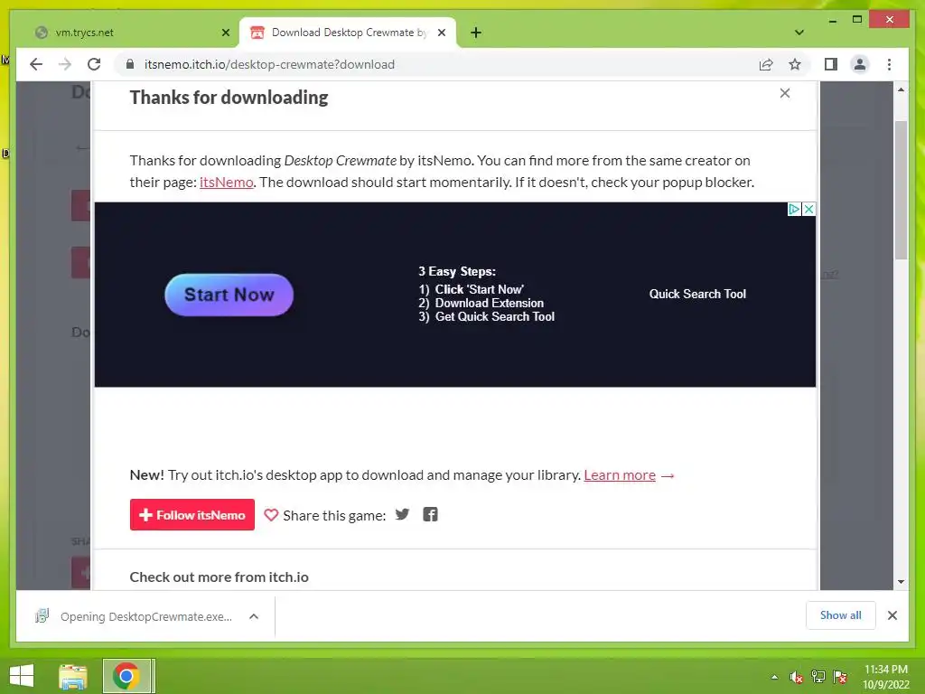This screenshot has width=925, height=694.
Task: Open the tab search dropdown chevron
Action: 799,33
